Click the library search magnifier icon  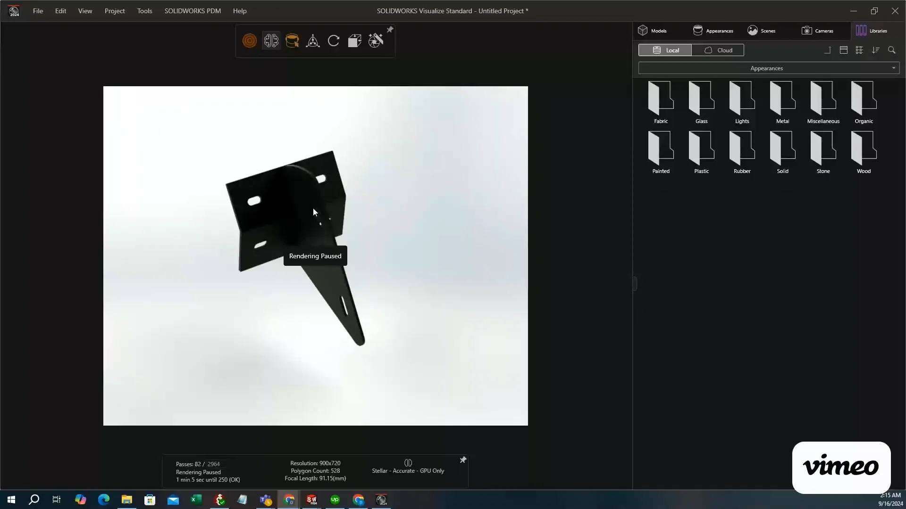(x=892, y=50)
